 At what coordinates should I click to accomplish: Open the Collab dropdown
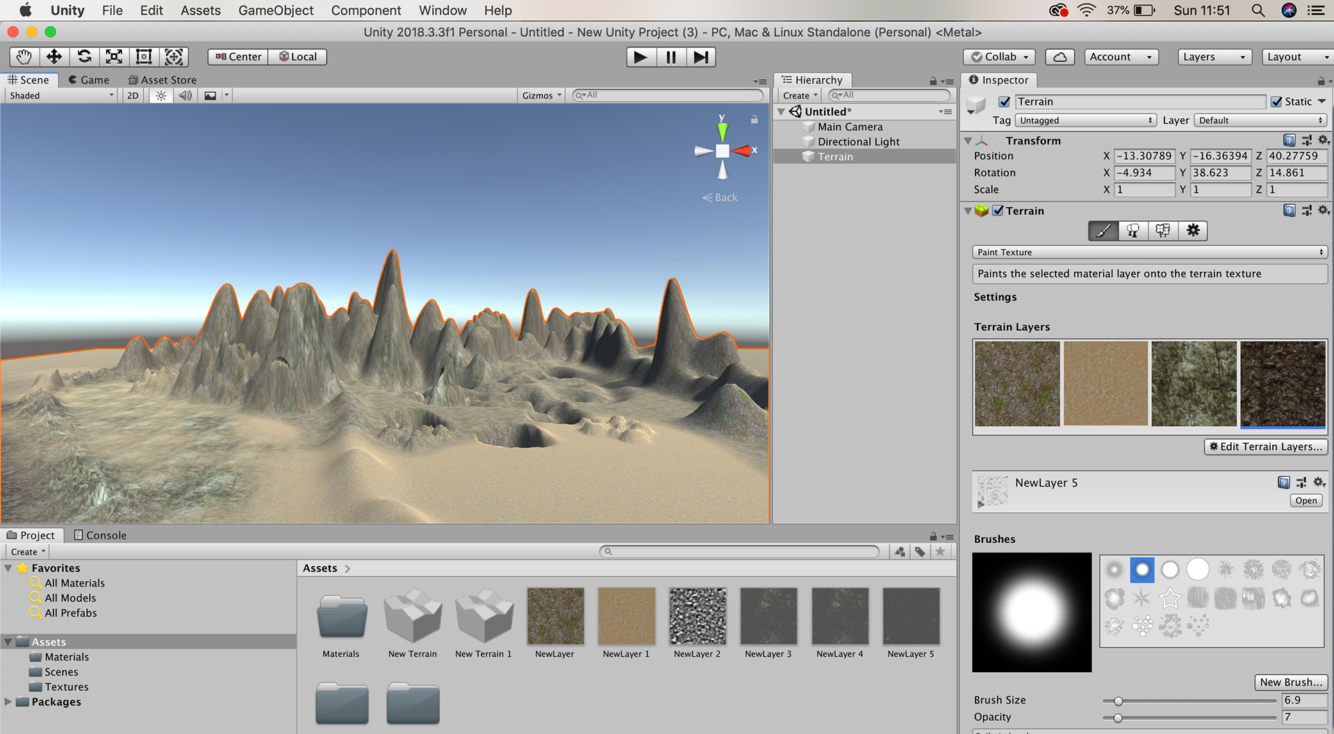999,57
